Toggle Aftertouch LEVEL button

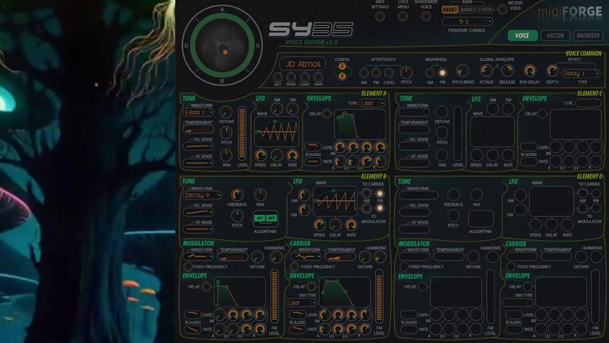tap(389, 73)
